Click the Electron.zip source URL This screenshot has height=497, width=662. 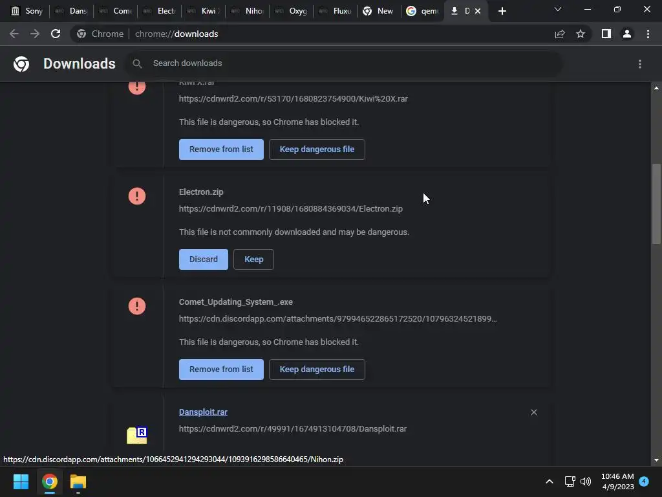click(291, 209)
